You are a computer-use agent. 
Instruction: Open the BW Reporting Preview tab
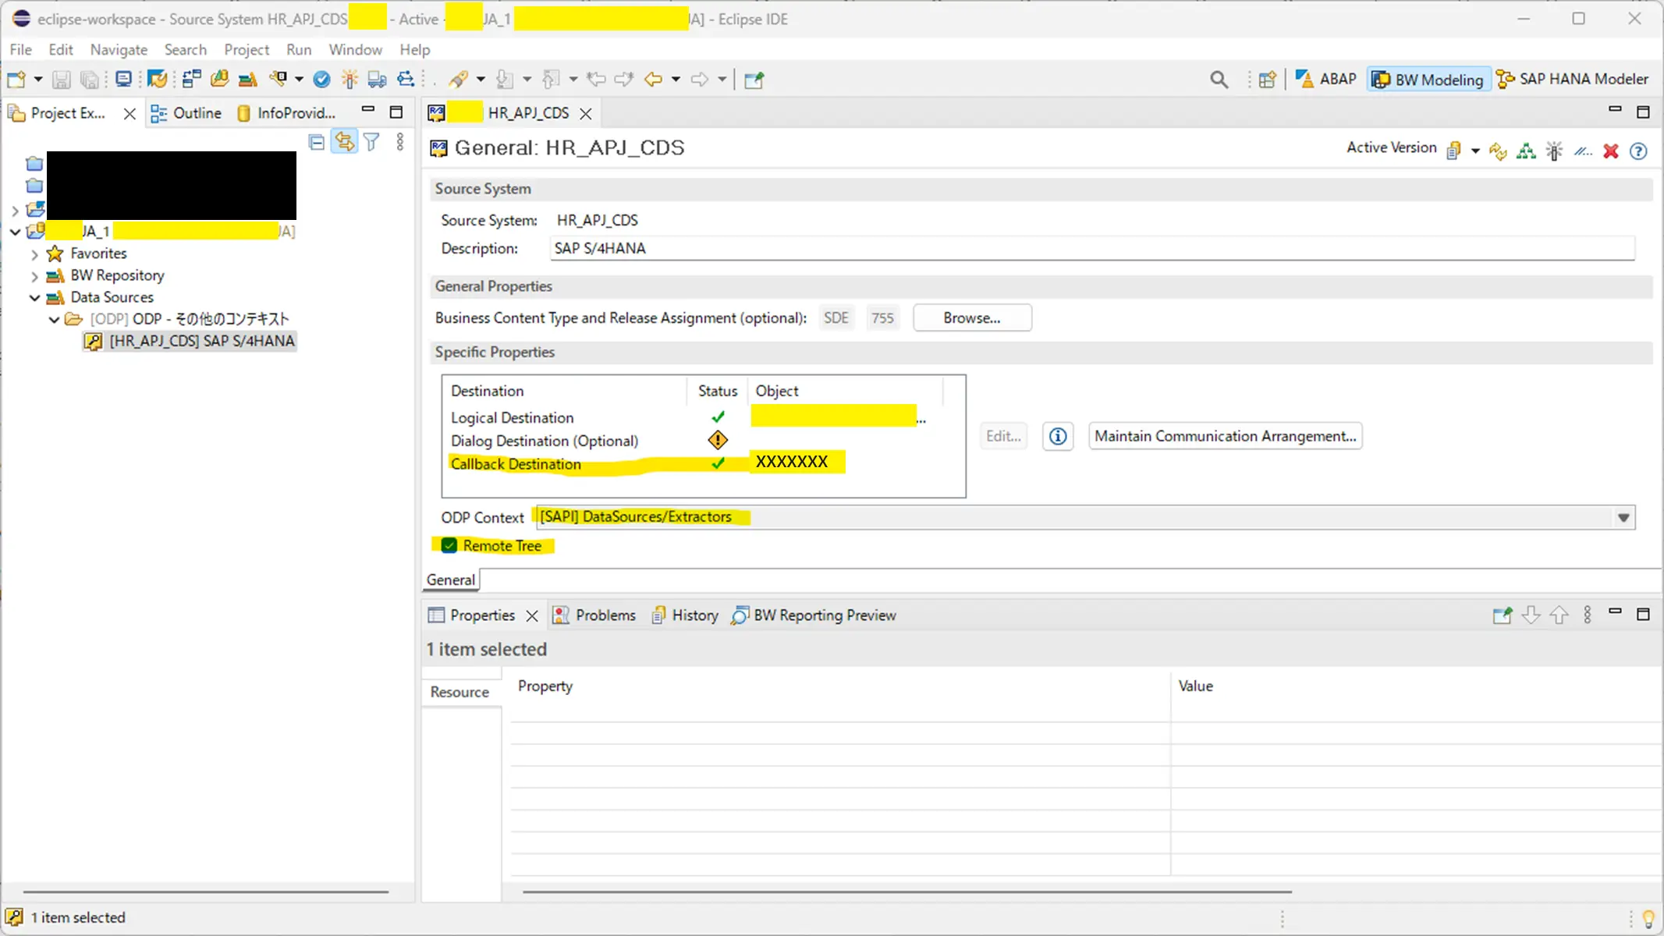pyautogui.click(x=814, y=615)
